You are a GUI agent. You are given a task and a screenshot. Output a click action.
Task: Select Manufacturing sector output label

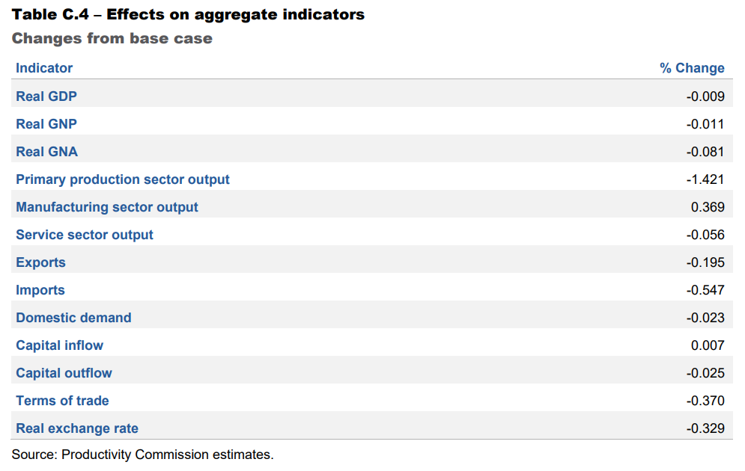click(107, 207)
